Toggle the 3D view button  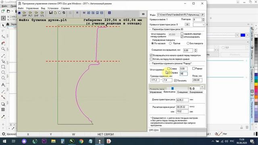(x=143, y=14)
